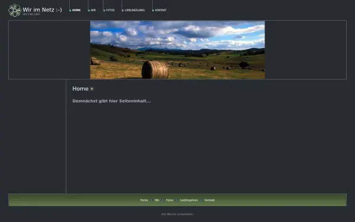Open WIR in the top navigation

click(x=93, y=10)
